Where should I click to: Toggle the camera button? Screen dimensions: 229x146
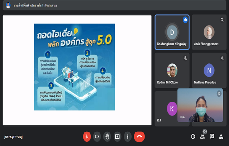[97, 137]
